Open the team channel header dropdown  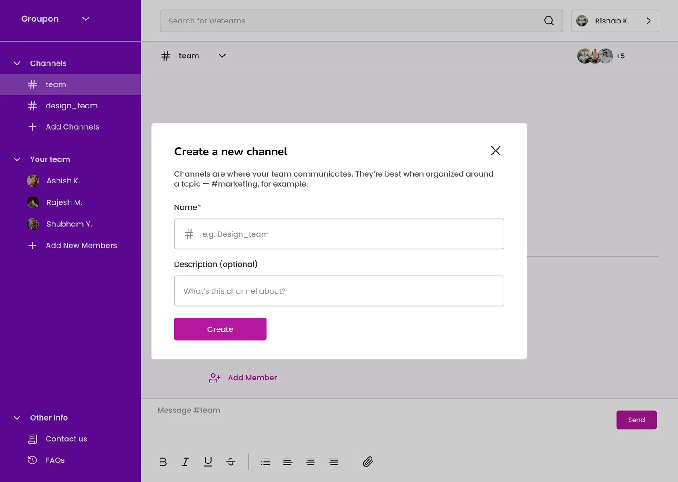coord(222,56)
